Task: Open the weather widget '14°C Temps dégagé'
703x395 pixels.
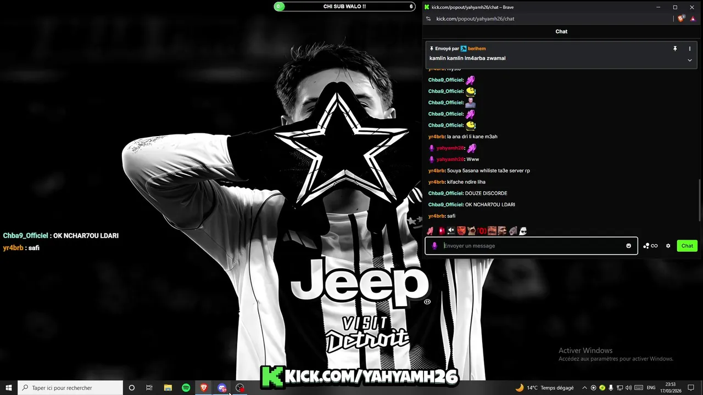Action: tap(544, 388)
